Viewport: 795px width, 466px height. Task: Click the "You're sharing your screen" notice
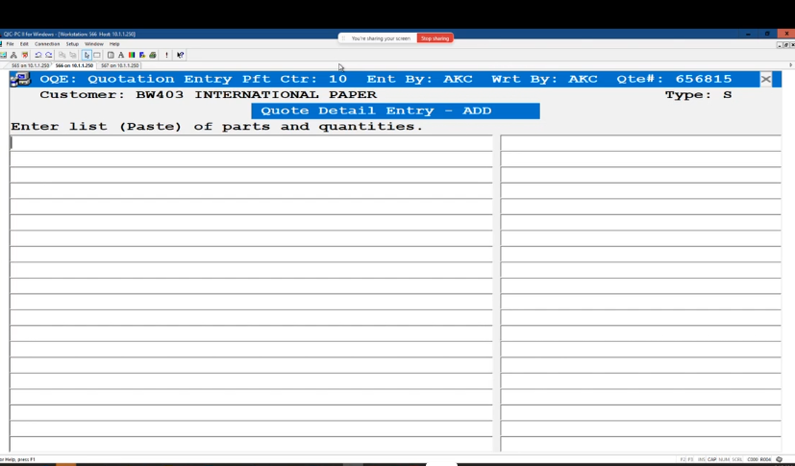coord(381,38)
